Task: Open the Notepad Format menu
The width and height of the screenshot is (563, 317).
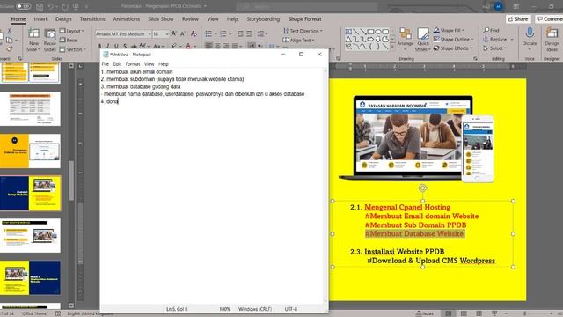Action: [x=133, y=64]
